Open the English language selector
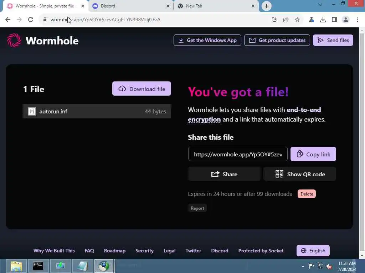This screenshot has width=365, height=273. coord(313,251)
